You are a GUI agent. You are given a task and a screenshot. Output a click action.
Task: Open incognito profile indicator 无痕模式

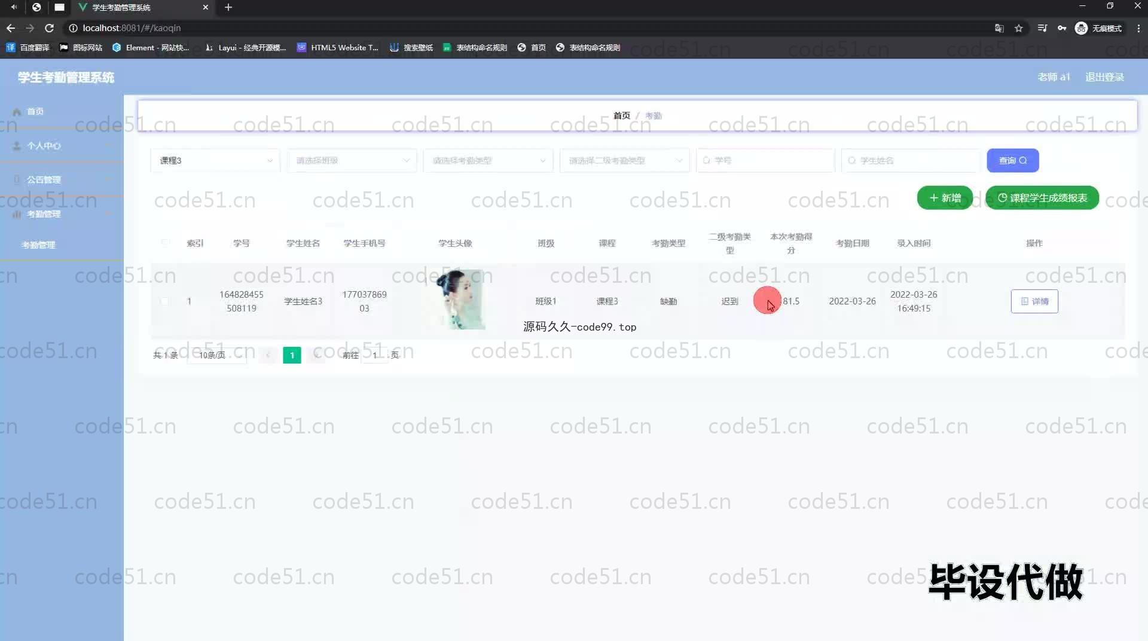point(1098,28)
